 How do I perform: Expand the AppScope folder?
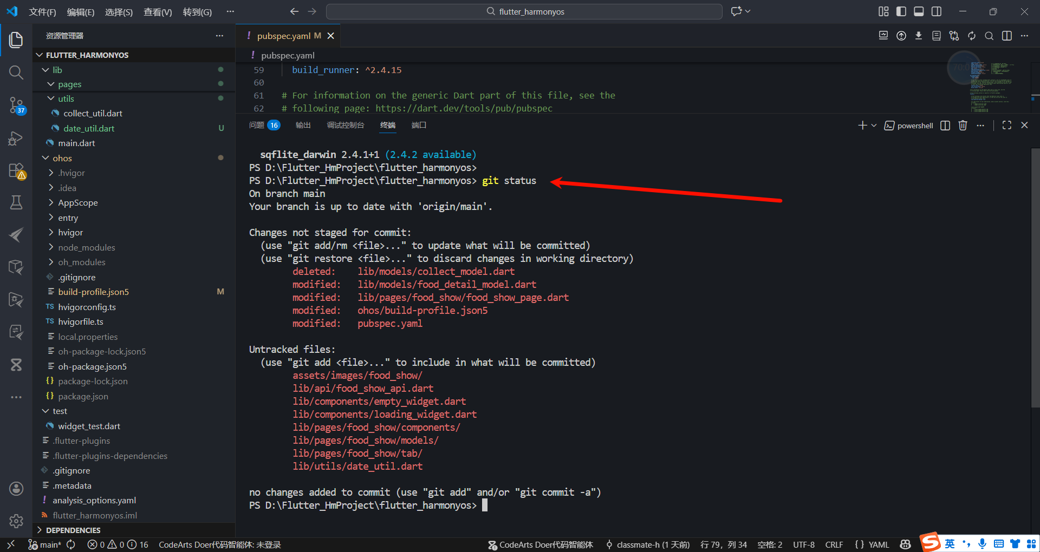[51, 202]
